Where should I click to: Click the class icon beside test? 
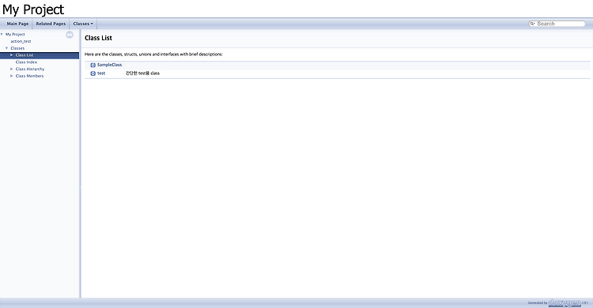[93, 73]
